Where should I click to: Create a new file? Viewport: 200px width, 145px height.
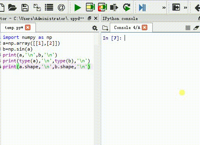tap(2, 7)
